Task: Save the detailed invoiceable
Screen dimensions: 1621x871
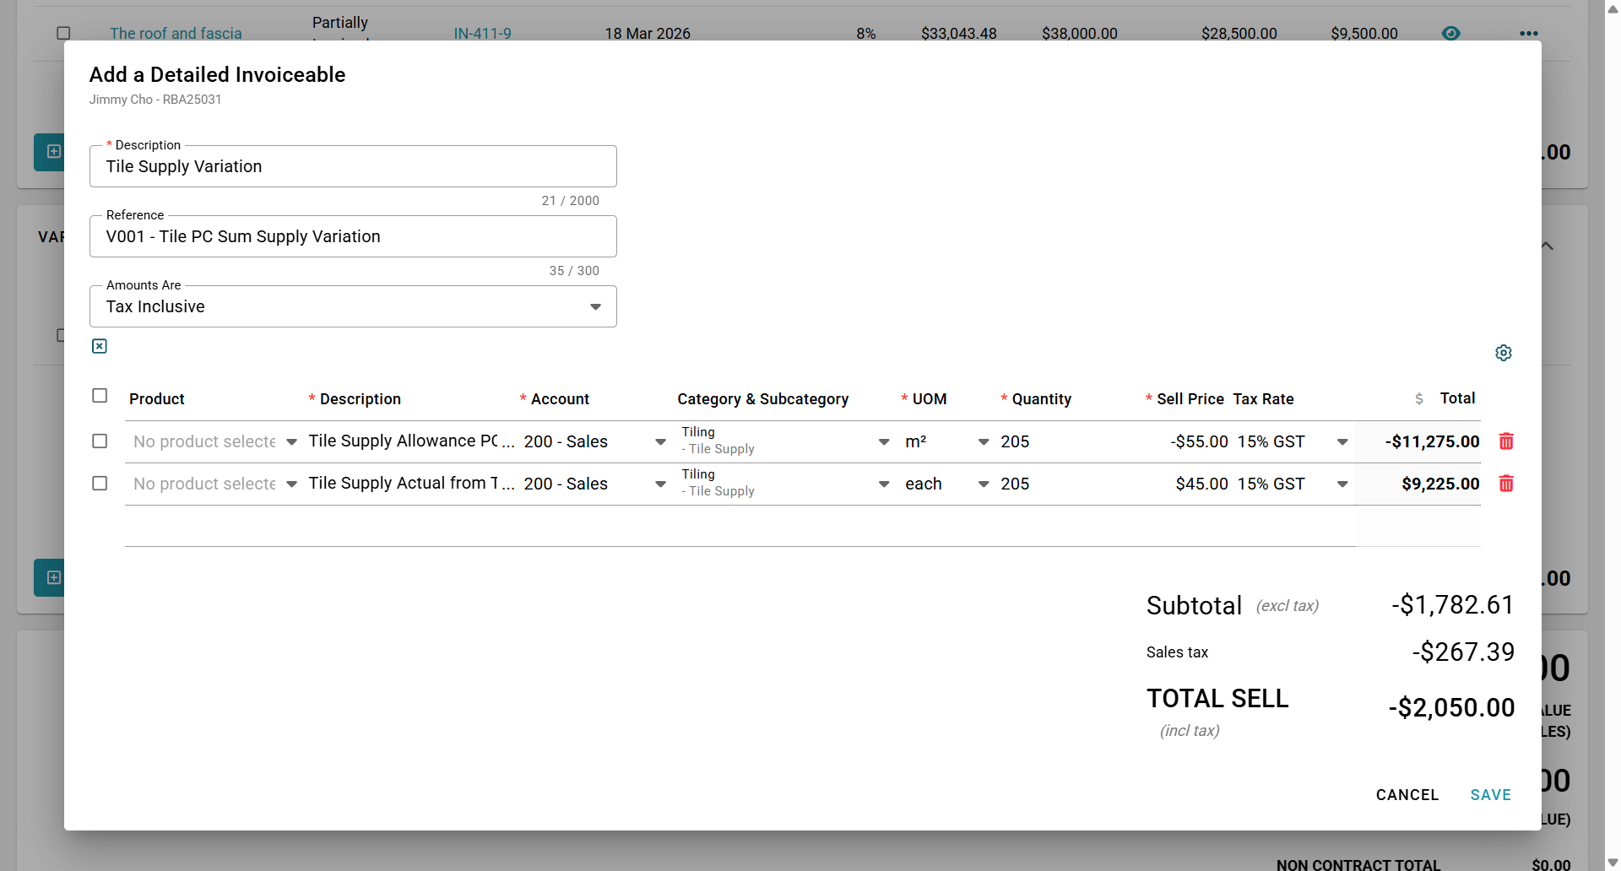Action: 1490,795
